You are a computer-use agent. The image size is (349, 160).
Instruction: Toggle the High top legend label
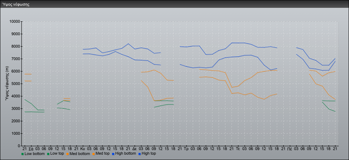point(149,154)
